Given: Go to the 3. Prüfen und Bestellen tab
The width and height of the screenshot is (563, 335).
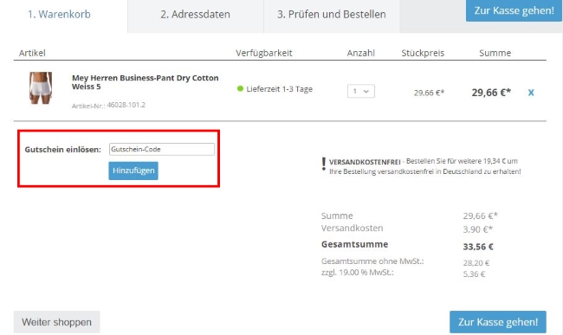Looking at the screenshot, I should (332, 15).
